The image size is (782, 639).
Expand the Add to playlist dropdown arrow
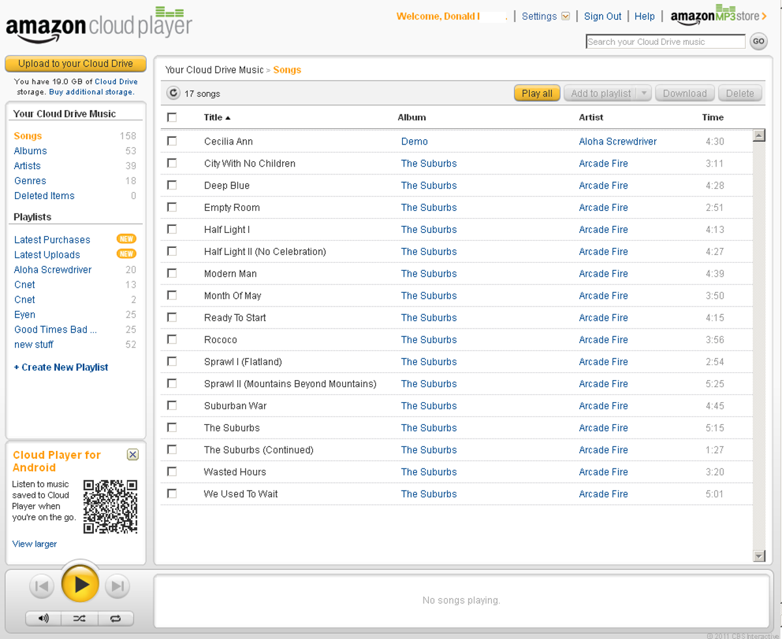click(x=644, y=93)
